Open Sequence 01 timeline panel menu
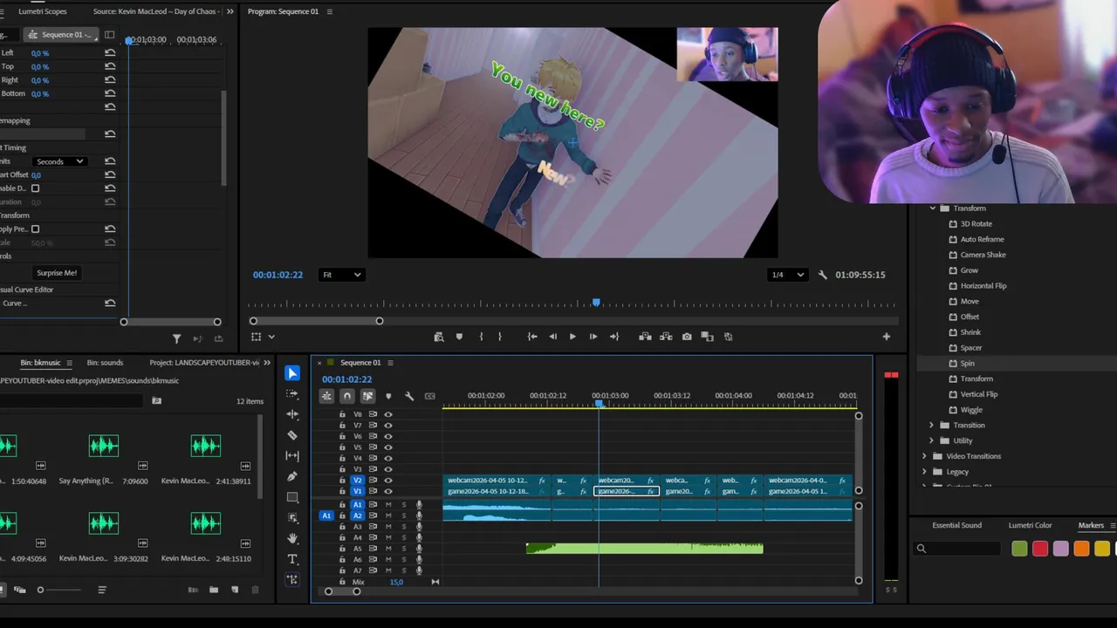Screen dimensions: 1117x628 [x=390, y=363]
